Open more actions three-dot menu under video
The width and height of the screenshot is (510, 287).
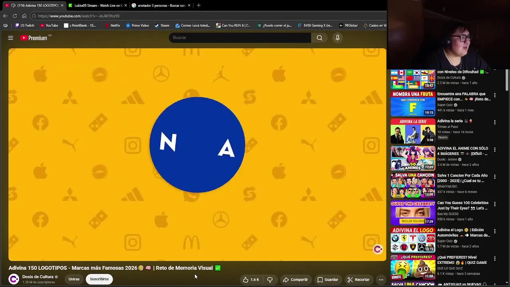(381, 279)
